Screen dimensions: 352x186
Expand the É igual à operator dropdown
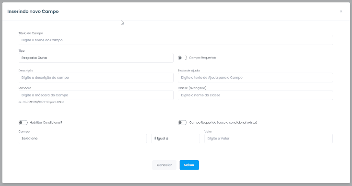click(176, 139)
